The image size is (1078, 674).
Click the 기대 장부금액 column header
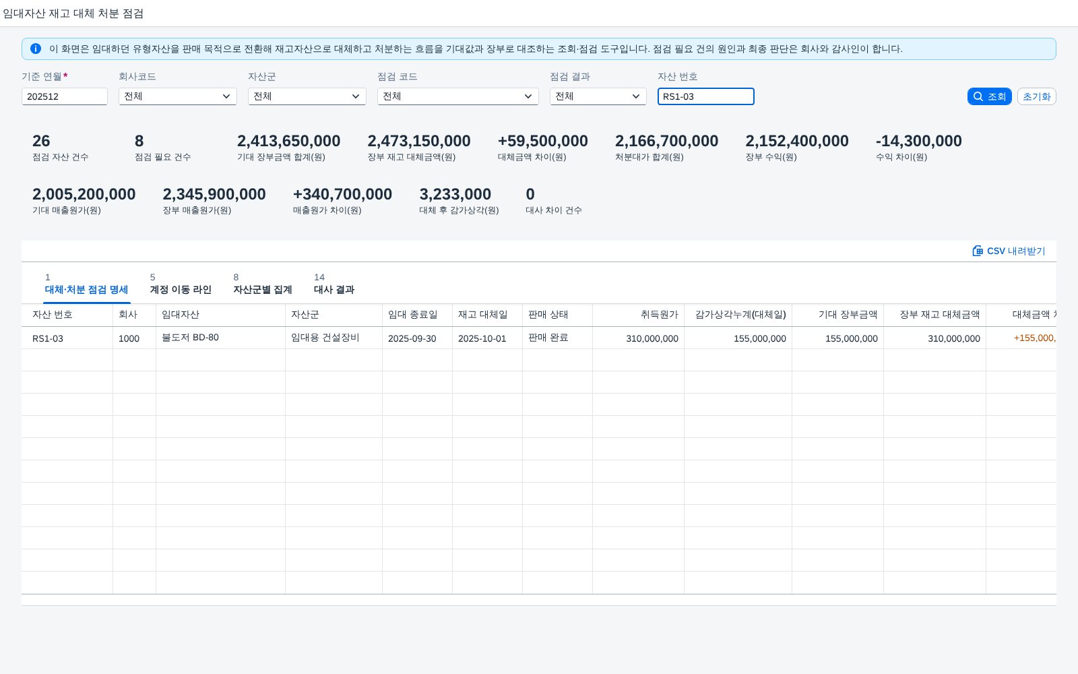tap(838, 315)
